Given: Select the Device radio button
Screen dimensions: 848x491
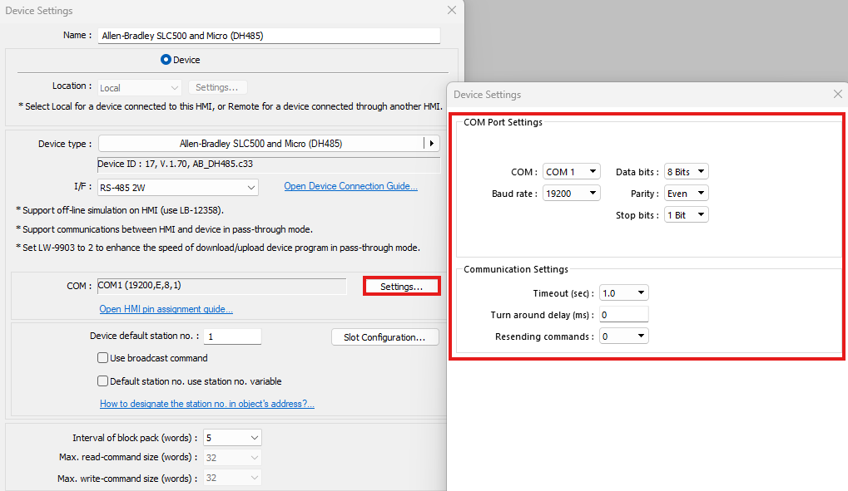Looking at the screenshot, I should pyautogui.click(x=166, y=60).
